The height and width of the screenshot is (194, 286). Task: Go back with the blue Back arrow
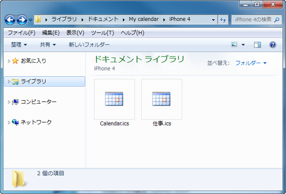pos(10,19)
